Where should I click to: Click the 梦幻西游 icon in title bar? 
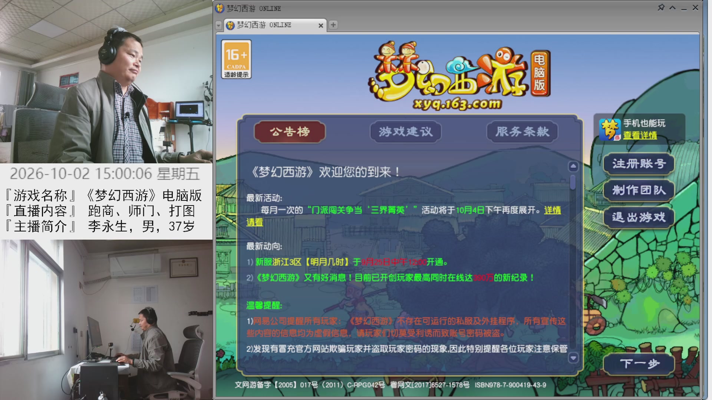[220, 8]
